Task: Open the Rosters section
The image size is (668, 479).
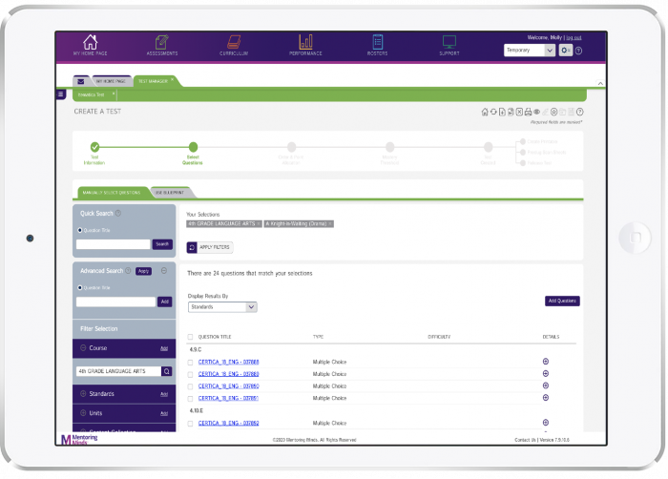Action: pyautogui.click(x=377, y=45)
